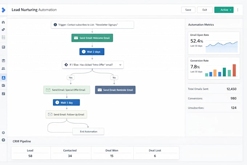247x165 pixels.
Task: Open the Trigger newsletter signups step
Action: [x=93, y=25]
